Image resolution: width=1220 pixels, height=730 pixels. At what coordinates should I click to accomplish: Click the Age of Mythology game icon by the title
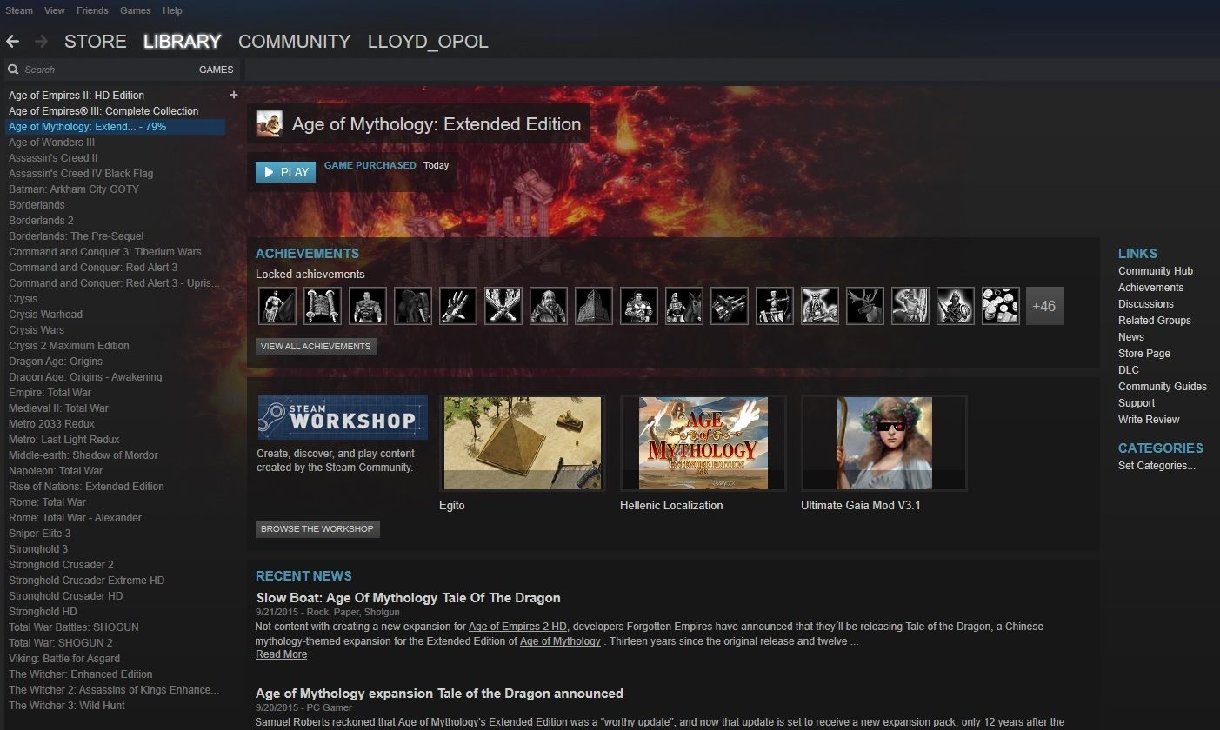270,124
